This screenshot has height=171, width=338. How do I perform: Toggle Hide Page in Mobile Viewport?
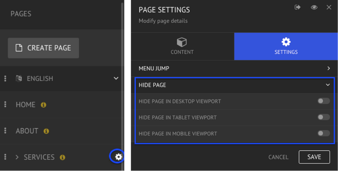(x=324, y=133)
